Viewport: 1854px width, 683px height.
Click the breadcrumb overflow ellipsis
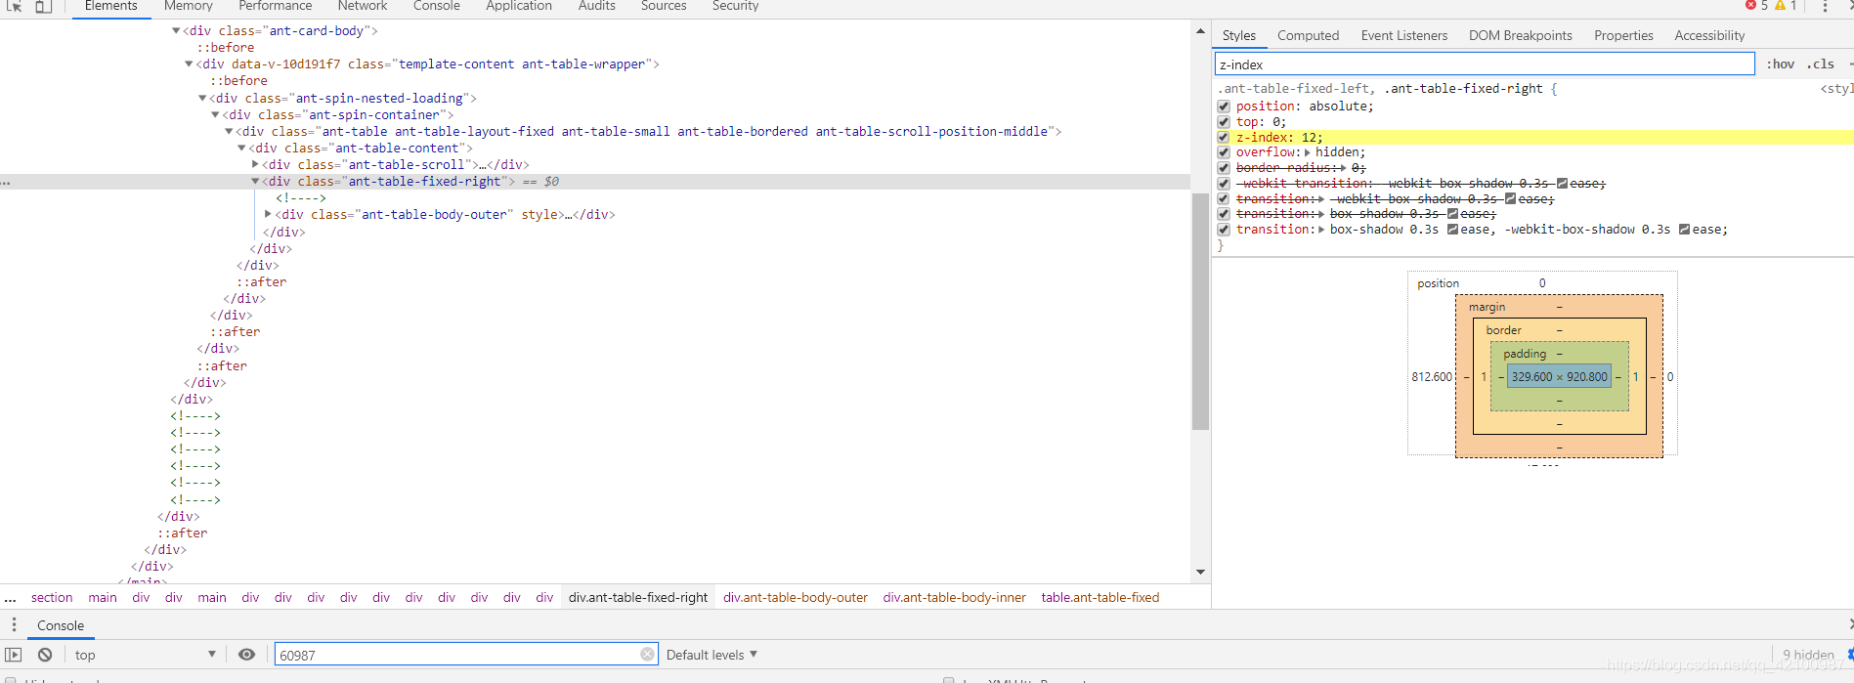coord(11,598)
